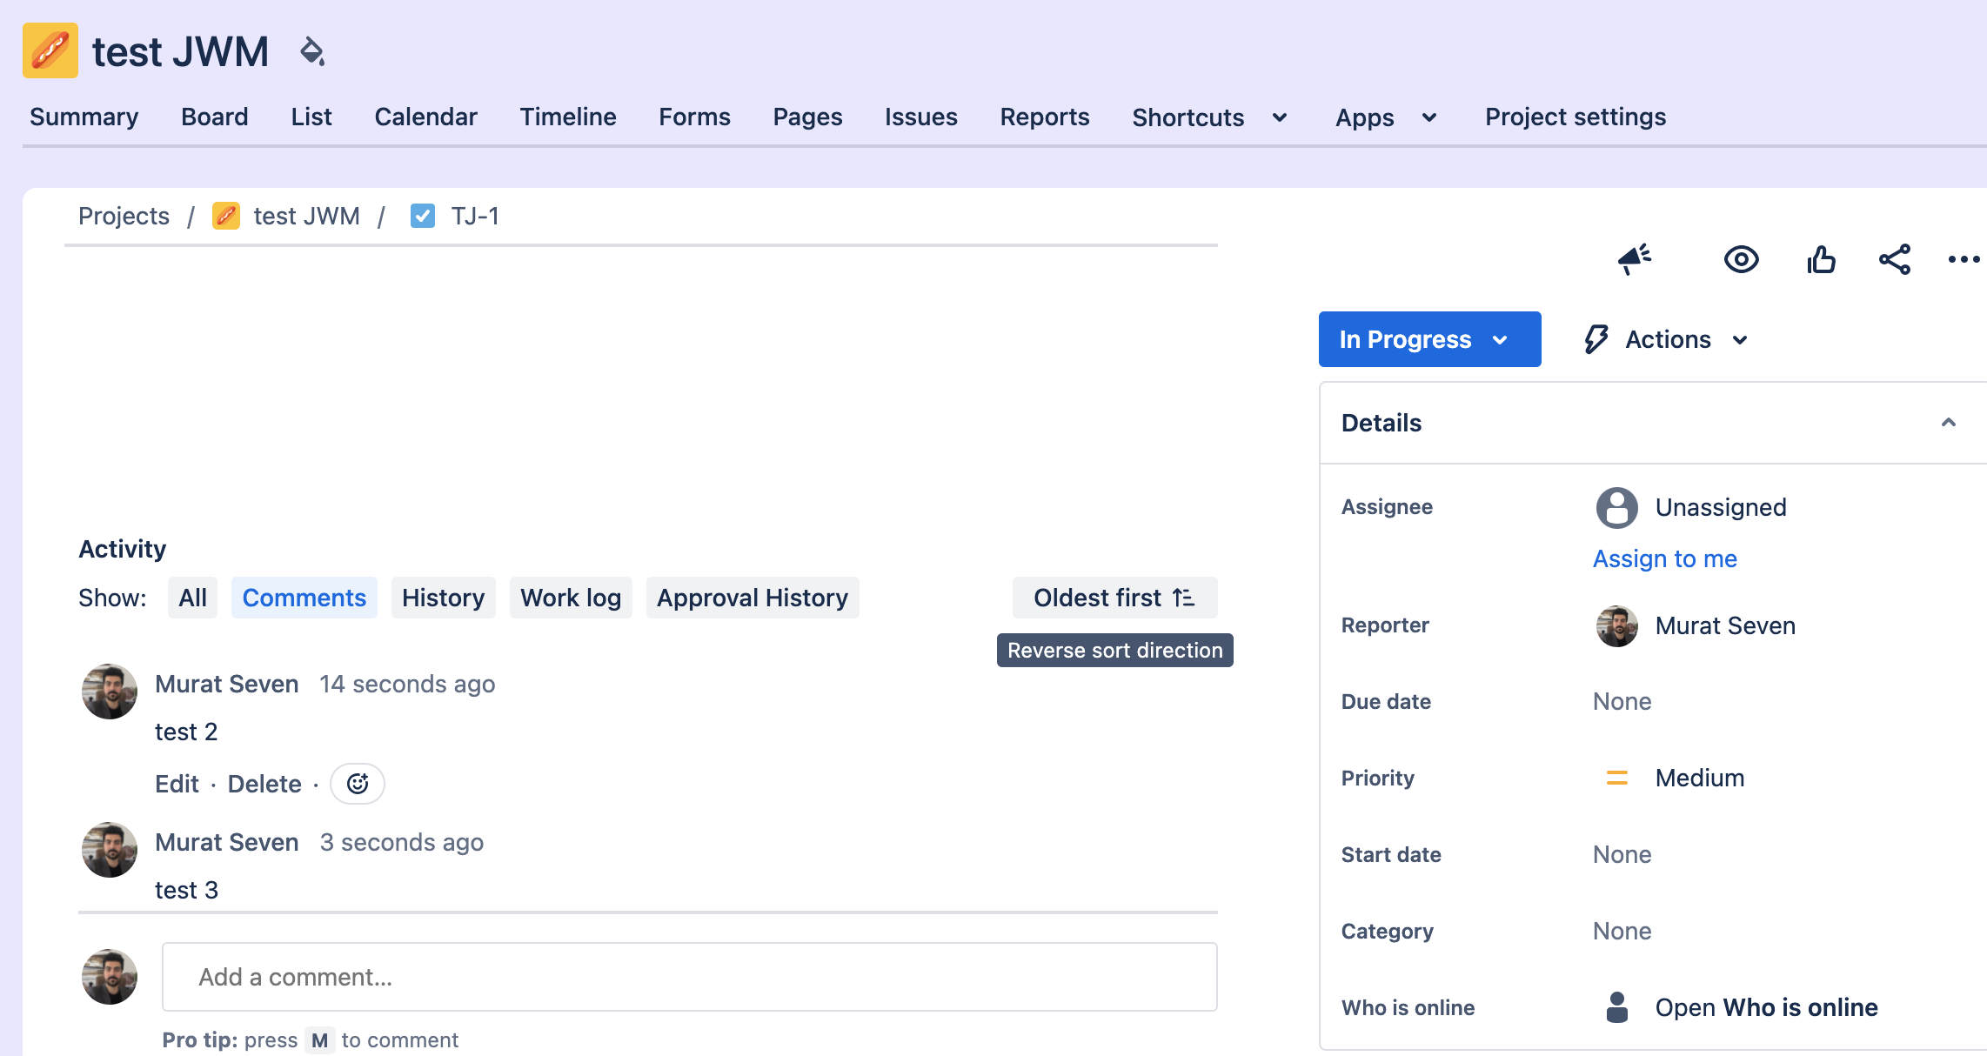
Task: Click the test JWM hotdog project icon
Action: pyautogui.click(x=50, y=50)
